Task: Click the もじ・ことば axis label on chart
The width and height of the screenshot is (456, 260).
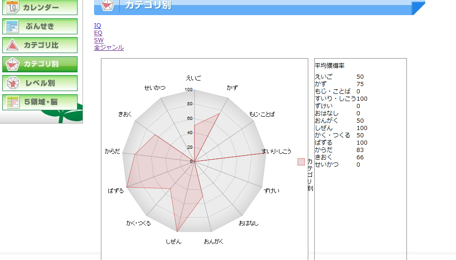Action: [262, 114]
